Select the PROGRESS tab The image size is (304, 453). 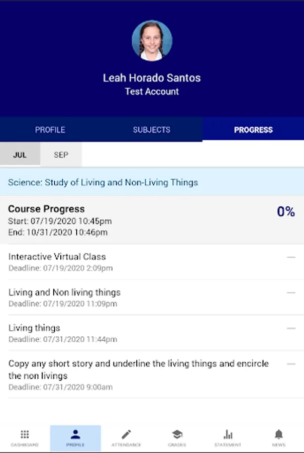[x=253, y=130]
